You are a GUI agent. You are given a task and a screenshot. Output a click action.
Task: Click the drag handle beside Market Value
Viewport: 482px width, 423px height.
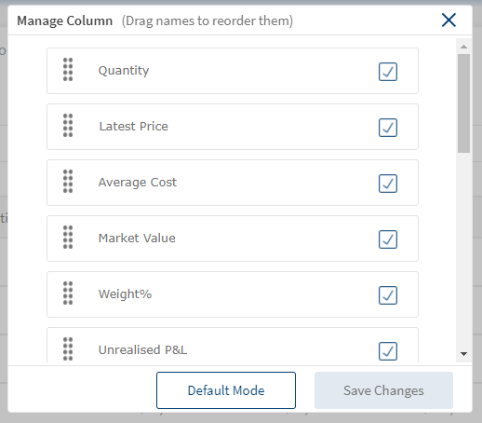point(68,238)
